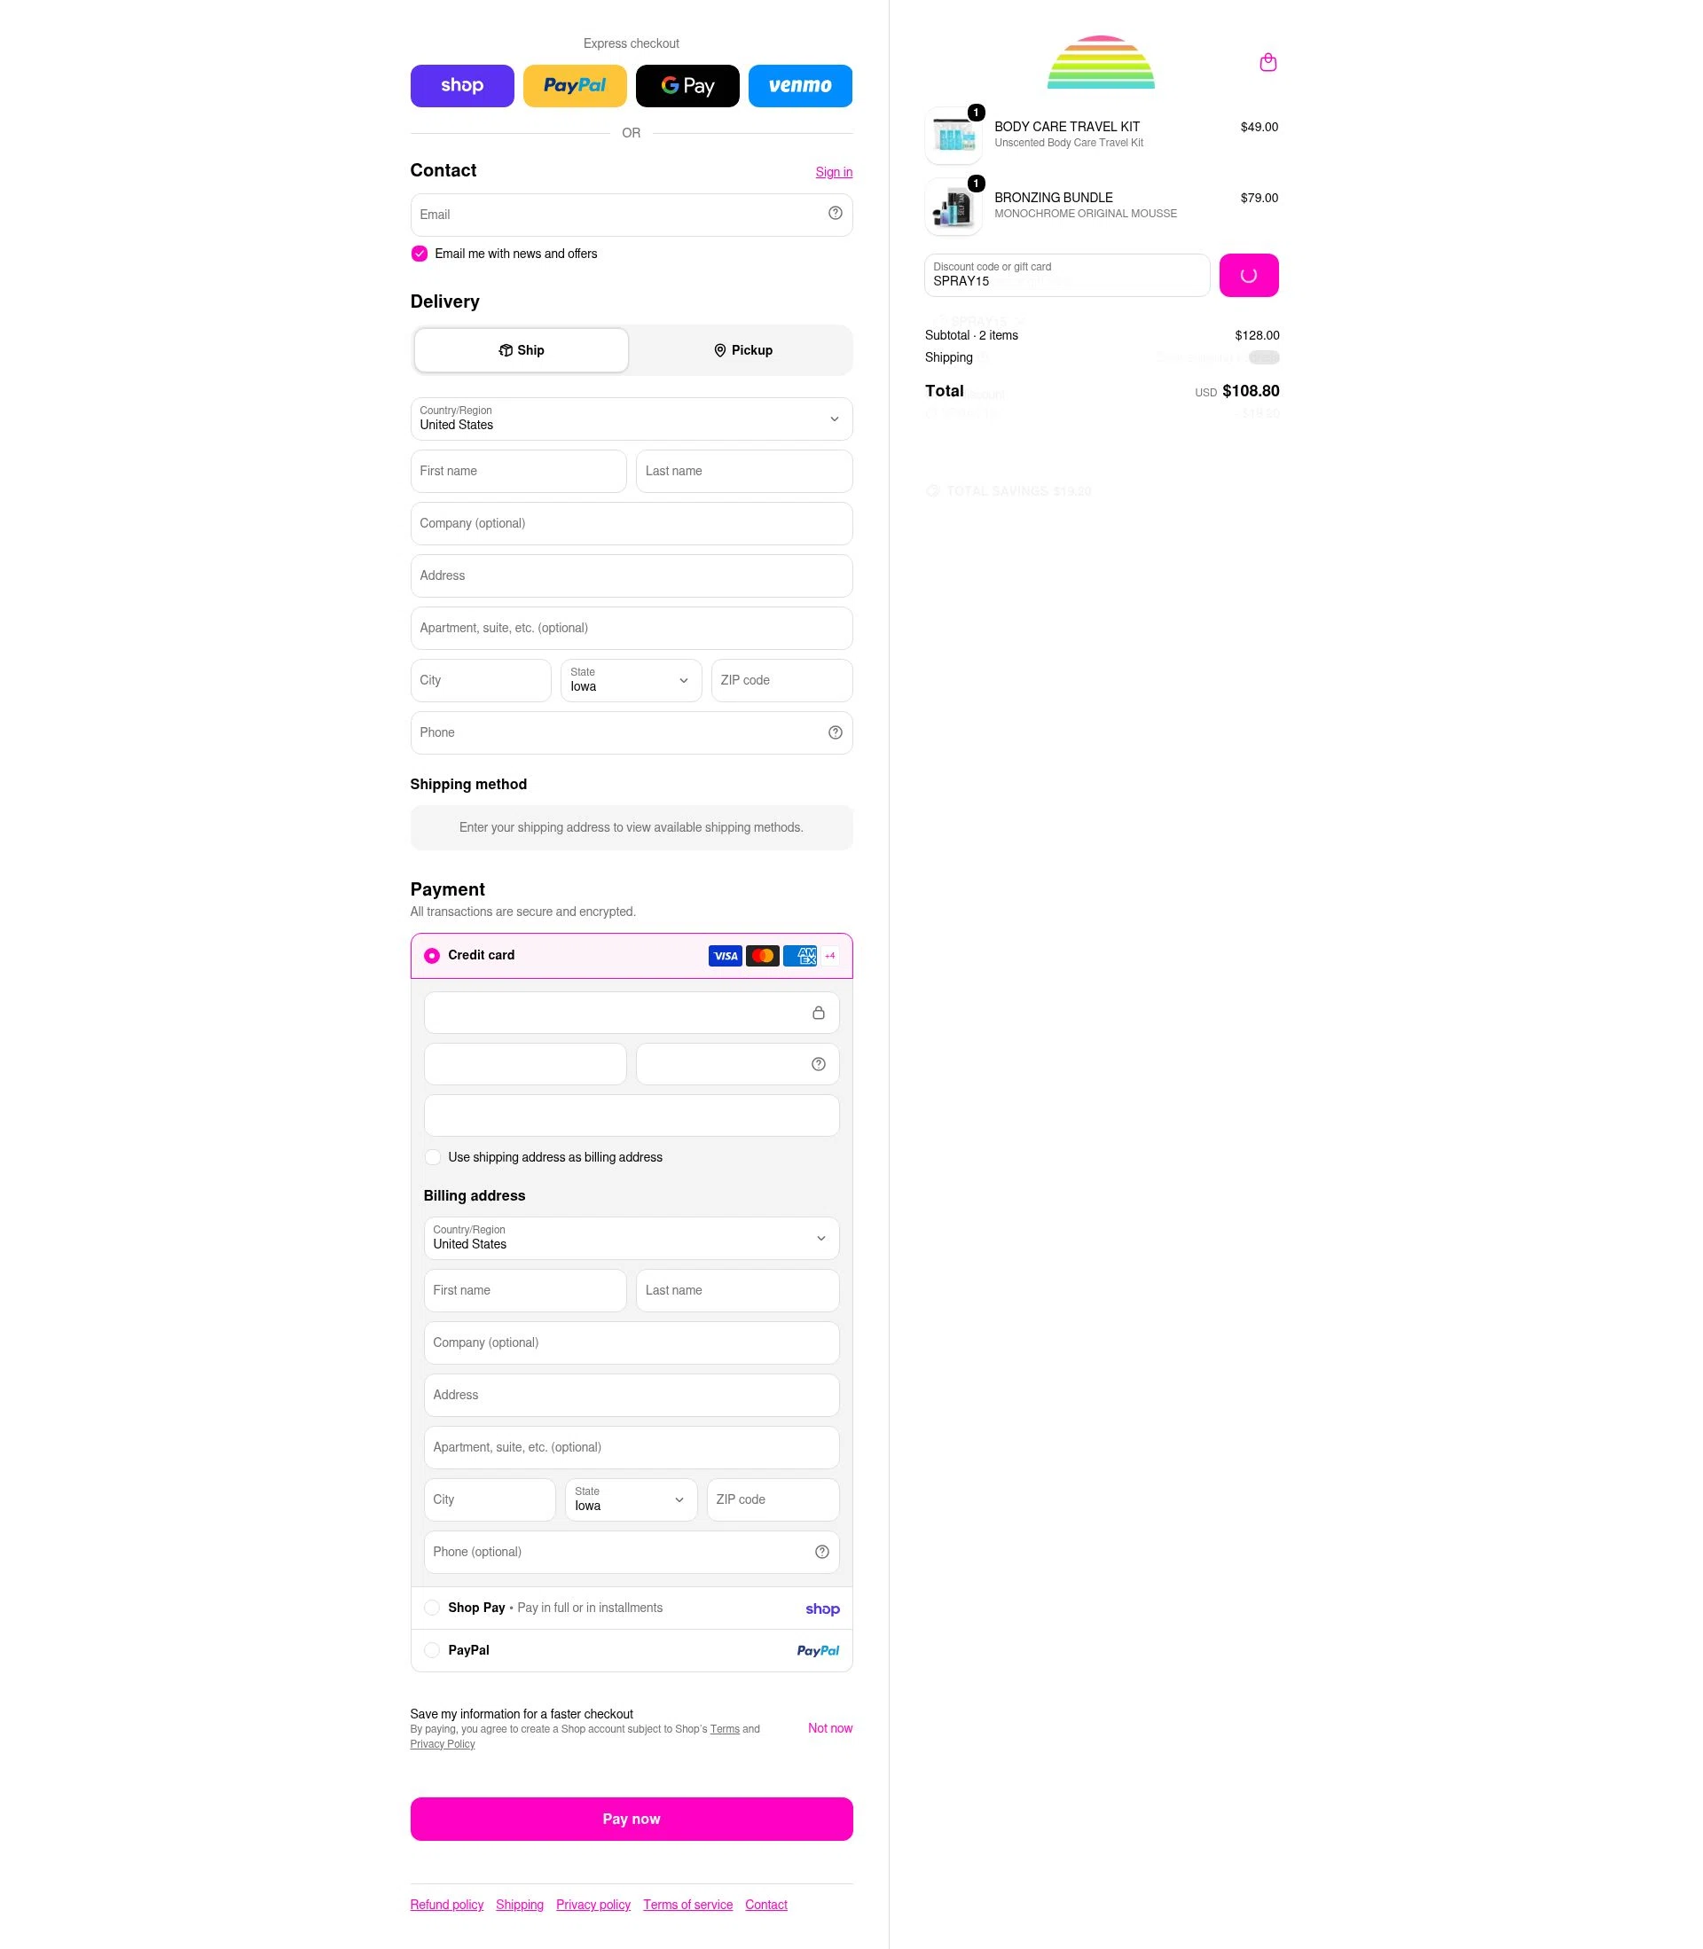Open the delivery Country/Region dropdown
The width and height of the screenshot is (1703, 1949).
(x=631, y=419)
